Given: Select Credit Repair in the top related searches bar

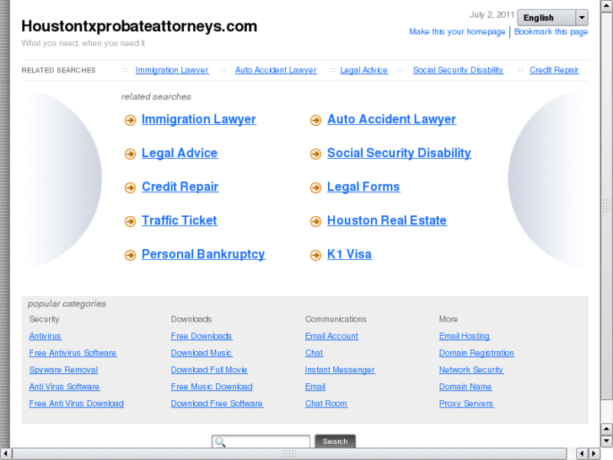Looking at the screenshot, I should click(x=554, y=70).
